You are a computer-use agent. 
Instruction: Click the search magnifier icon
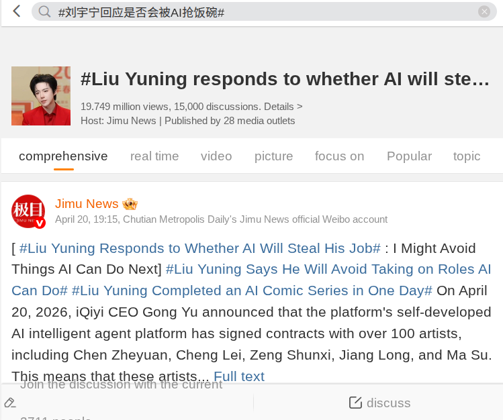[45, 12]
